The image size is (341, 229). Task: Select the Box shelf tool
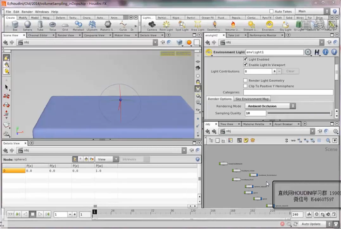point(15,26)
